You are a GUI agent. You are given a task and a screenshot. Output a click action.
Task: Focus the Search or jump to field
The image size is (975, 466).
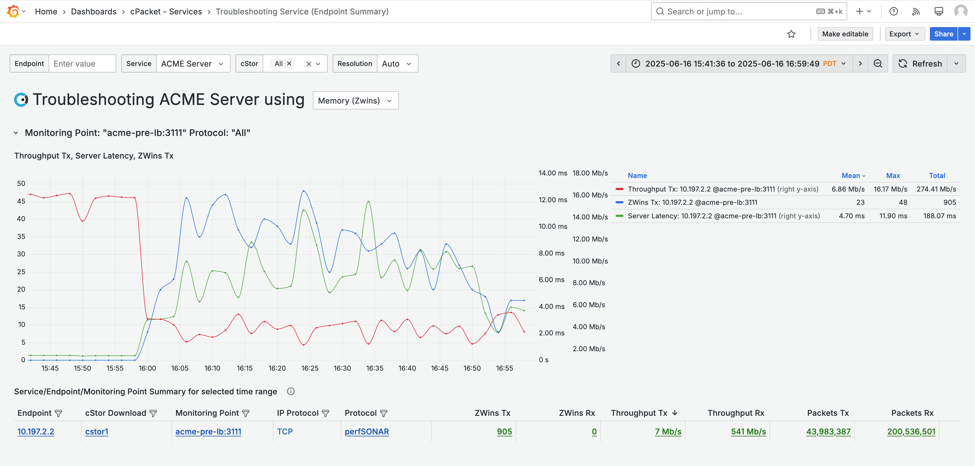749,11
